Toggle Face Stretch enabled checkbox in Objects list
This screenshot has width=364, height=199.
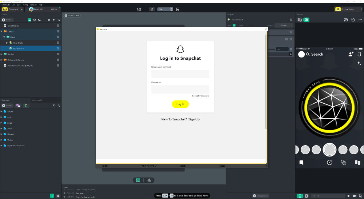pyautogui.click(x=58, y=48)
